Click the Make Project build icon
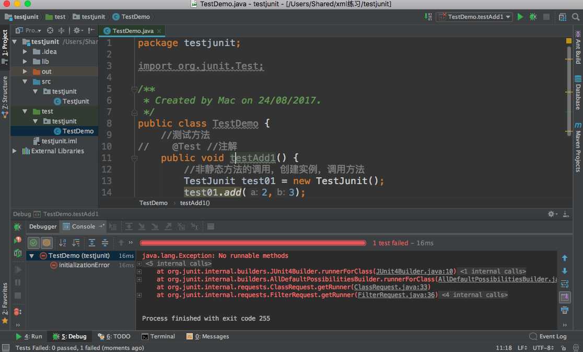 click(x=428, y=17)
